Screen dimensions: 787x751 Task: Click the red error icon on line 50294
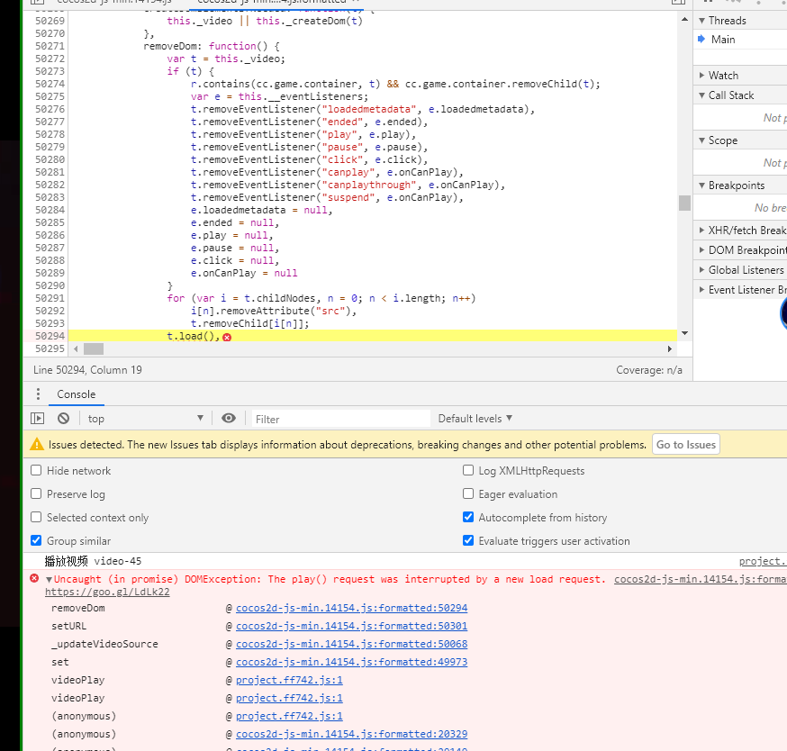(x=227, y=337)
